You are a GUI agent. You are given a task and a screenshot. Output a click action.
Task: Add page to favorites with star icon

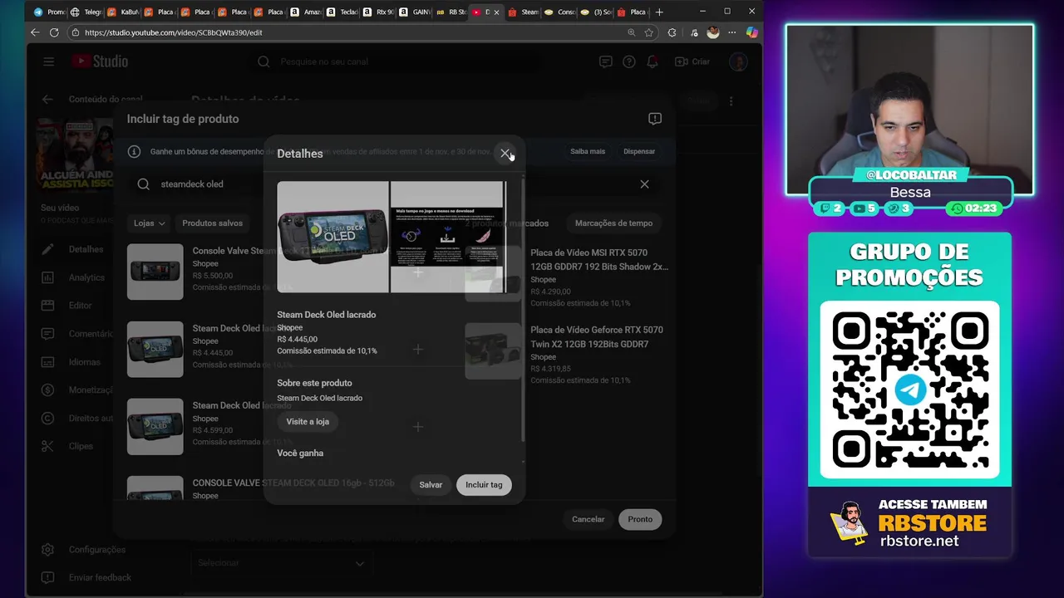point(648,32)
